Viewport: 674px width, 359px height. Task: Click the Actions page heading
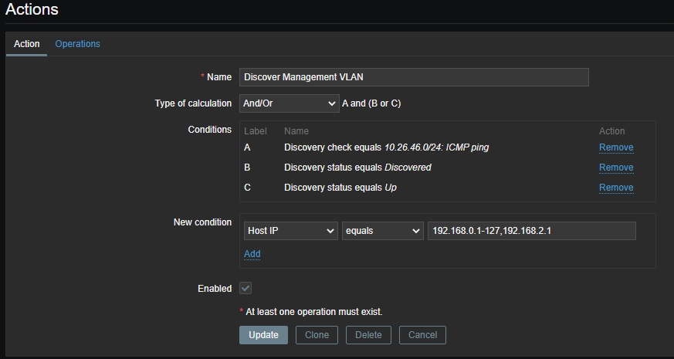(x=32, y=10)
